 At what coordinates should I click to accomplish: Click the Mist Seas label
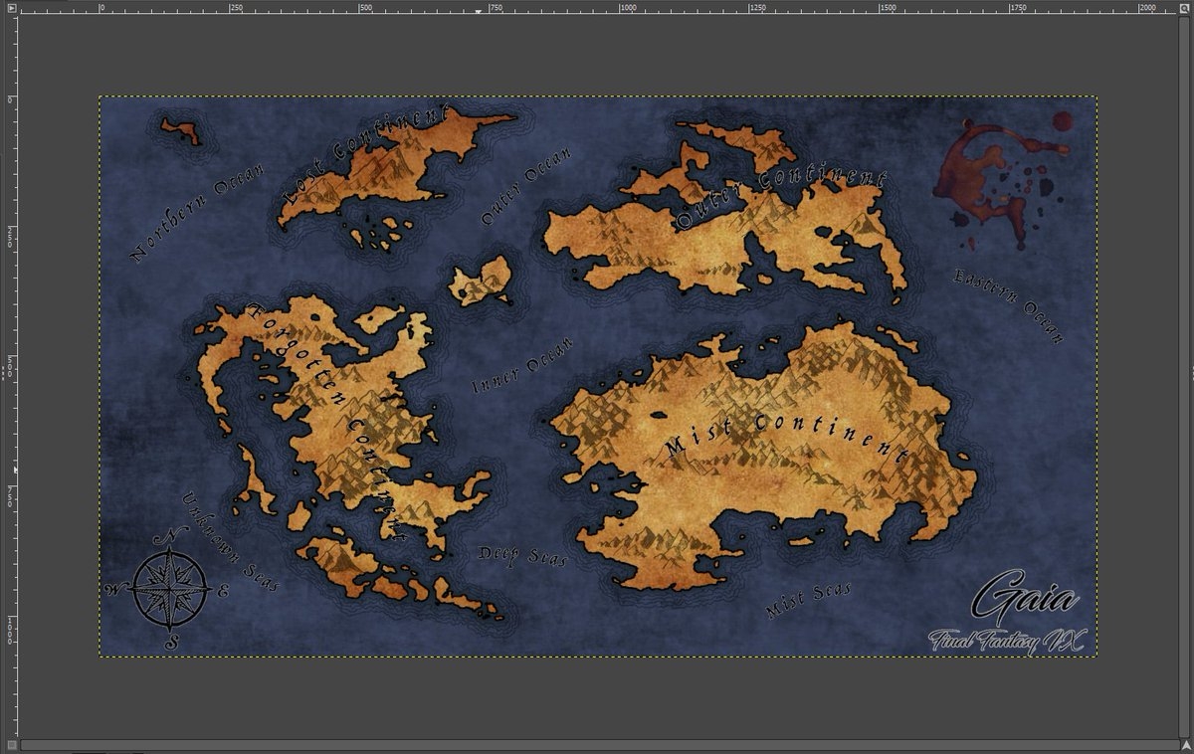[808, 599]
